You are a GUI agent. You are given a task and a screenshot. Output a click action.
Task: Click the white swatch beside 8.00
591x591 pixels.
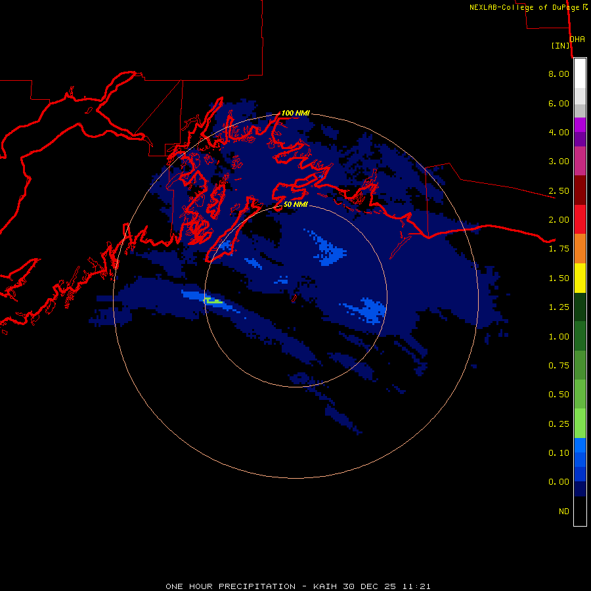580,74
